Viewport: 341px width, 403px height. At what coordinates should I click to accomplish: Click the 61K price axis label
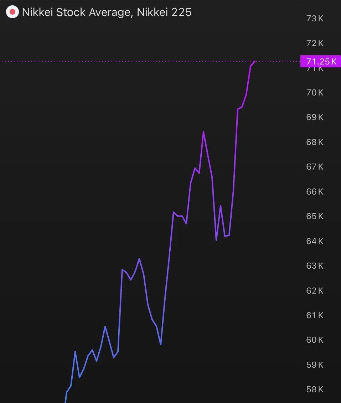[315, 315]
